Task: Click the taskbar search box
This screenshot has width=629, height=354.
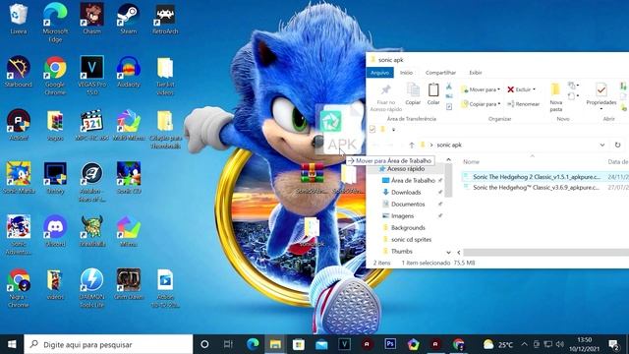Action: point(108,344)
